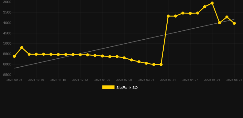The image size is (243, 118).
Task: Select the data point above 2025-03-04
Action: [x=146, y=63]
